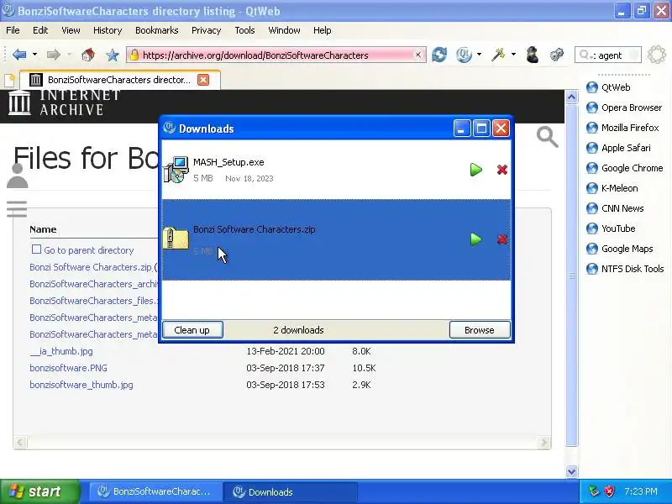Open the bonzisoftware_thumb.jpg file link

pyautogui.click(x=81, y=385)
